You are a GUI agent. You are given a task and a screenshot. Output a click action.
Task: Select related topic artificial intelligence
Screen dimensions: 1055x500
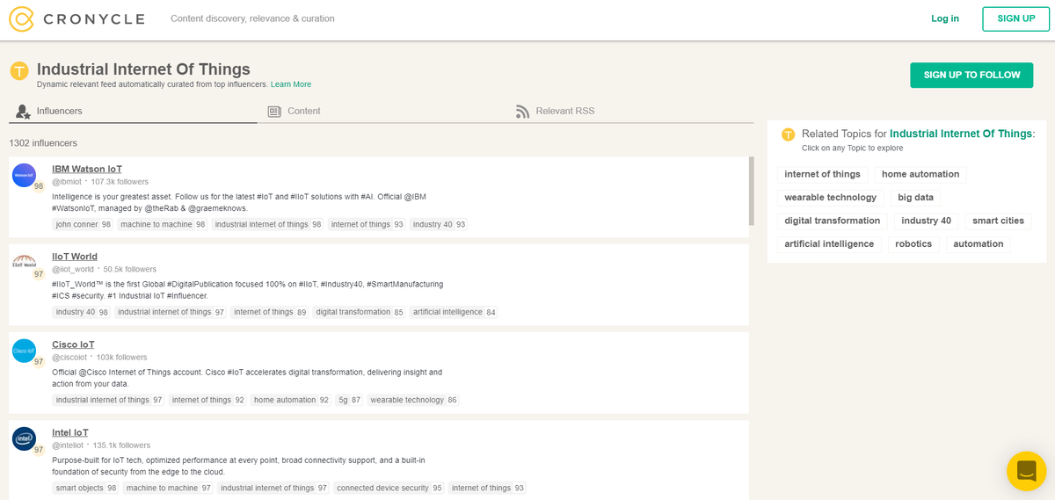pos(829,244)
